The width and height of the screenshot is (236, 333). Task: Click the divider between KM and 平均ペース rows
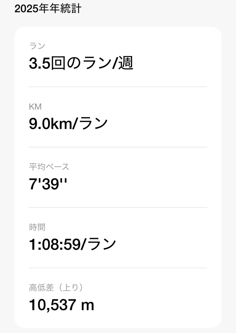click(118, 147)
